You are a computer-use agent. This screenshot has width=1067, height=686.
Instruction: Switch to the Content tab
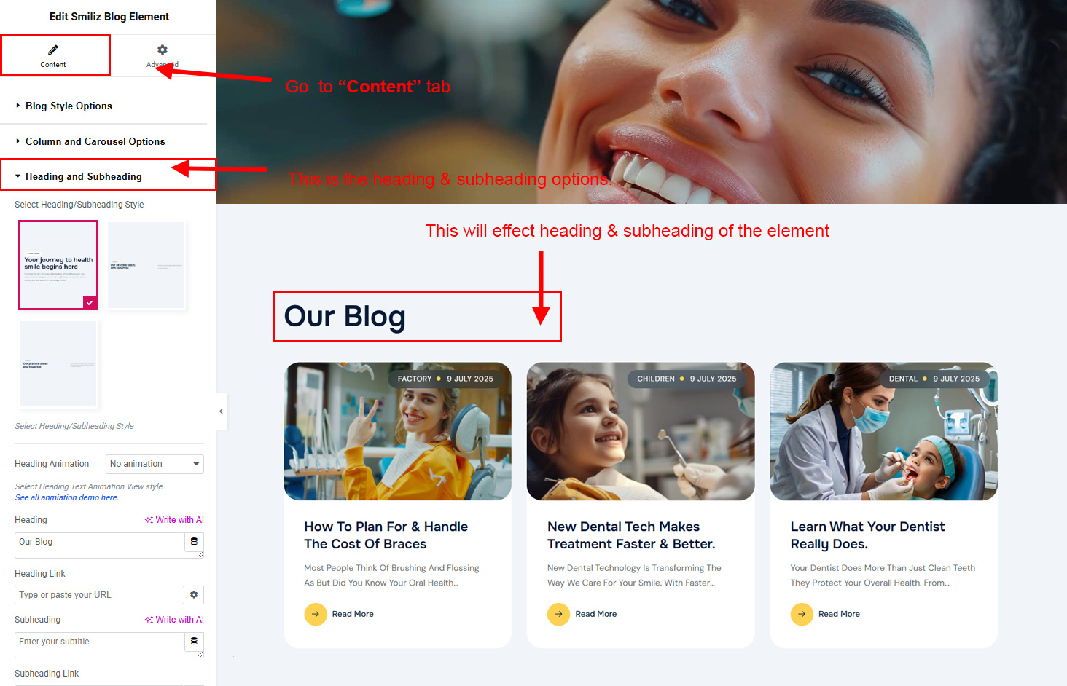55,55
